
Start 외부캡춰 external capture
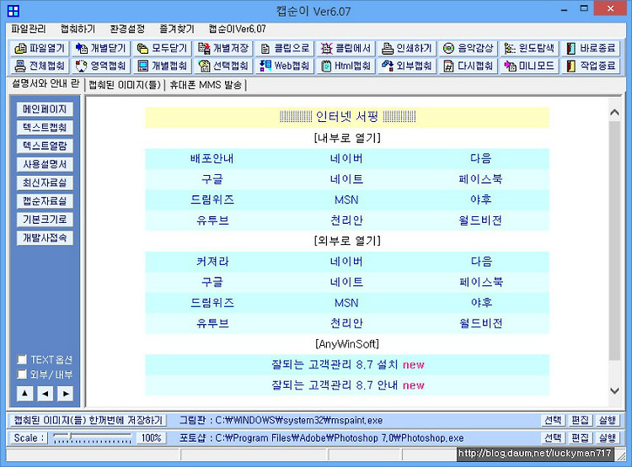pyautogui.click(x=407, y=66)
